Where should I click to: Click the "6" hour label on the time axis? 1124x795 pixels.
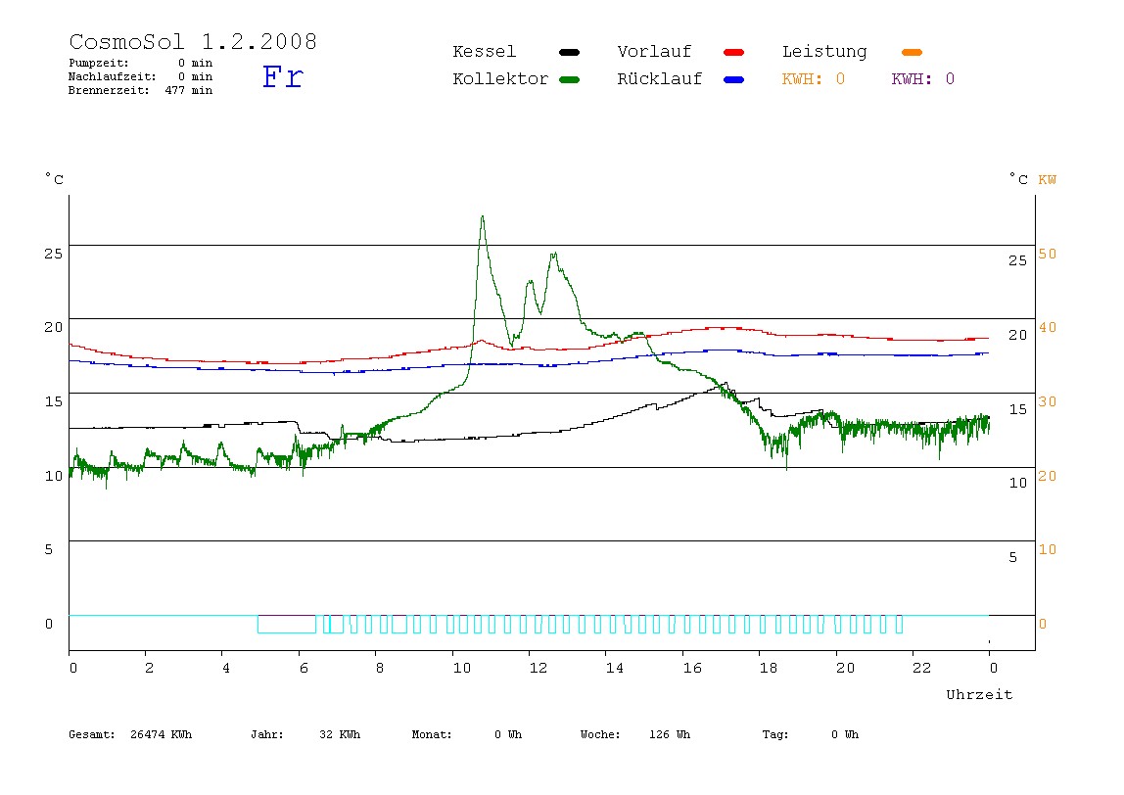pos(304,668)
